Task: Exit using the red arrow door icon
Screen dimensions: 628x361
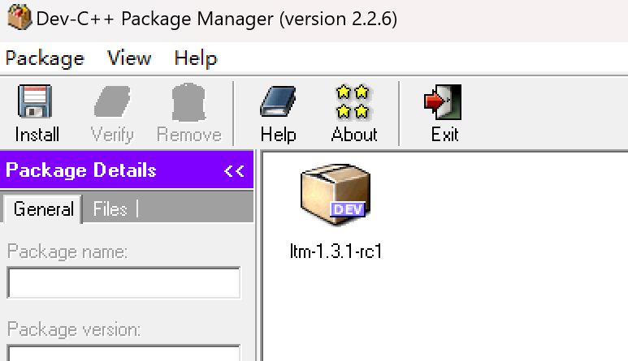Action: (443, 101)
